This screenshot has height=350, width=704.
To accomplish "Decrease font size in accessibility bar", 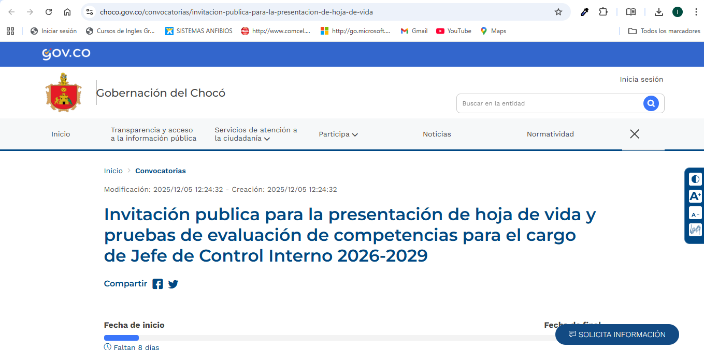I will [x=695, y=214].
